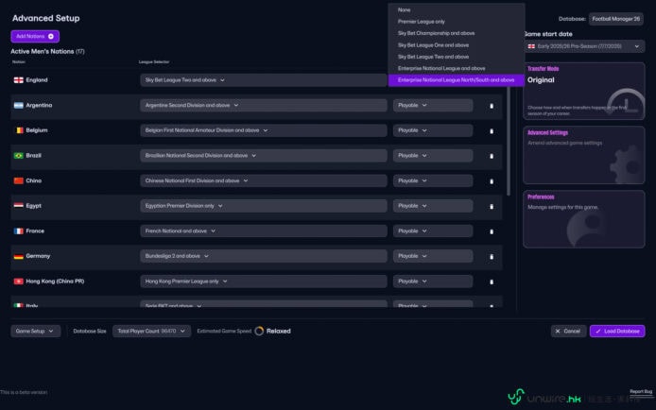
Task: Click the Germany flag icon
Action: [x=18, y=256]
